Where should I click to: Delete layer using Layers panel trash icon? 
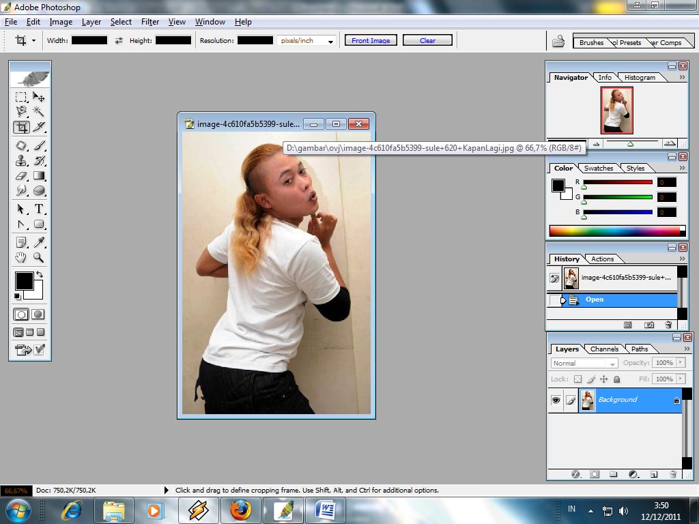coord(673,474)
